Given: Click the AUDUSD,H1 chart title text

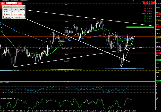Looking at the screenshot, I should tap(5, 1).
